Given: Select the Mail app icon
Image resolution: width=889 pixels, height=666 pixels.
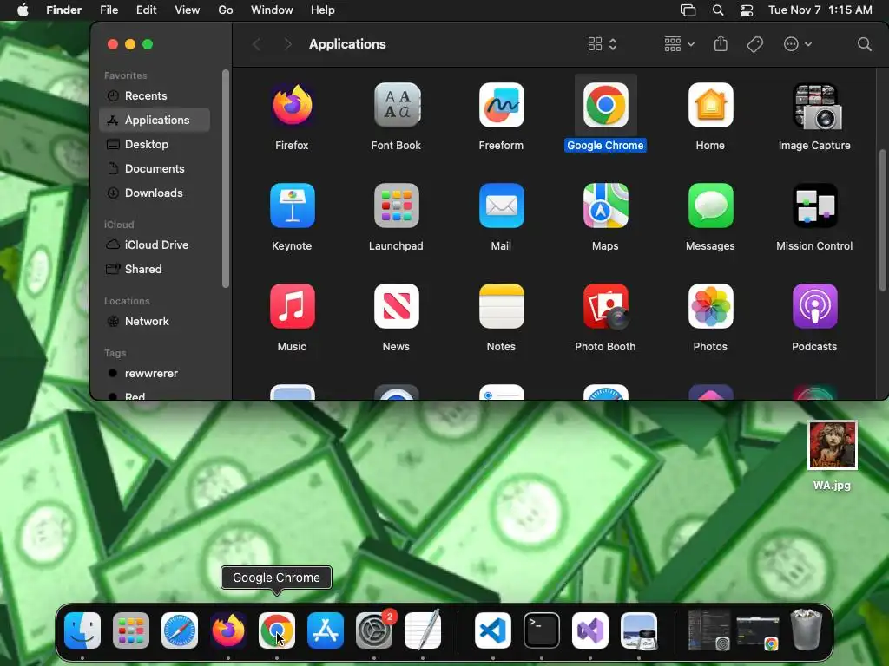Looking at the screenshot, I should coord(501,206).
